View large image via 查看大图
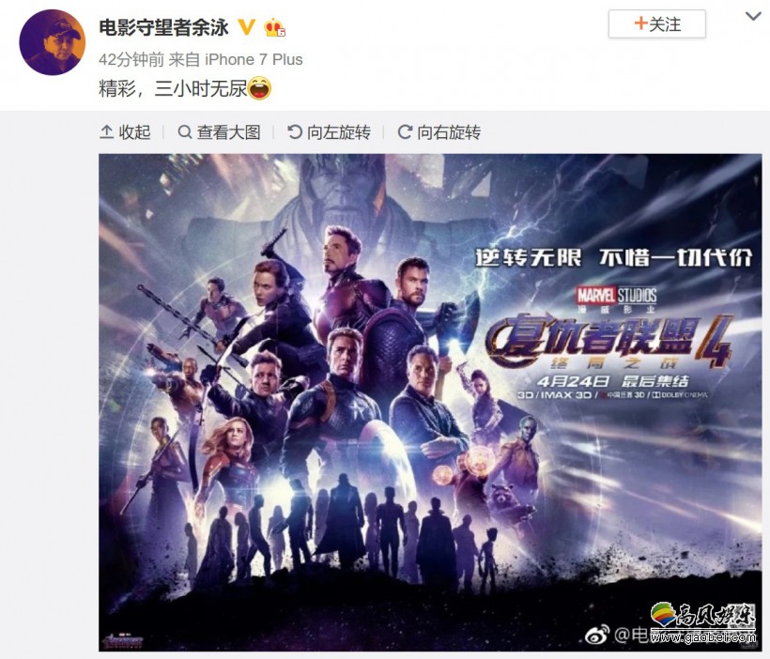 tap(229, 132)
